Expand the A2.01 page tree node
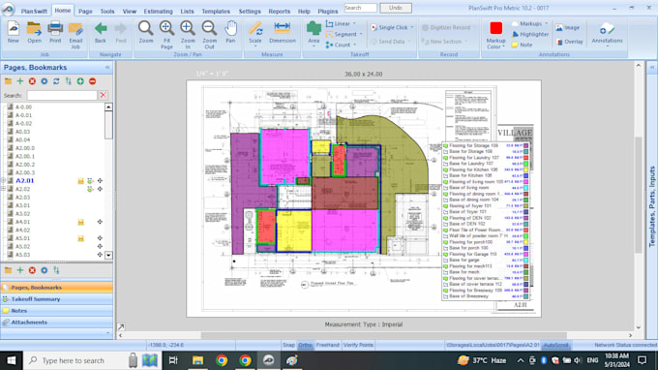Viewport: 658px width, 370px height. tap(4, 180)
